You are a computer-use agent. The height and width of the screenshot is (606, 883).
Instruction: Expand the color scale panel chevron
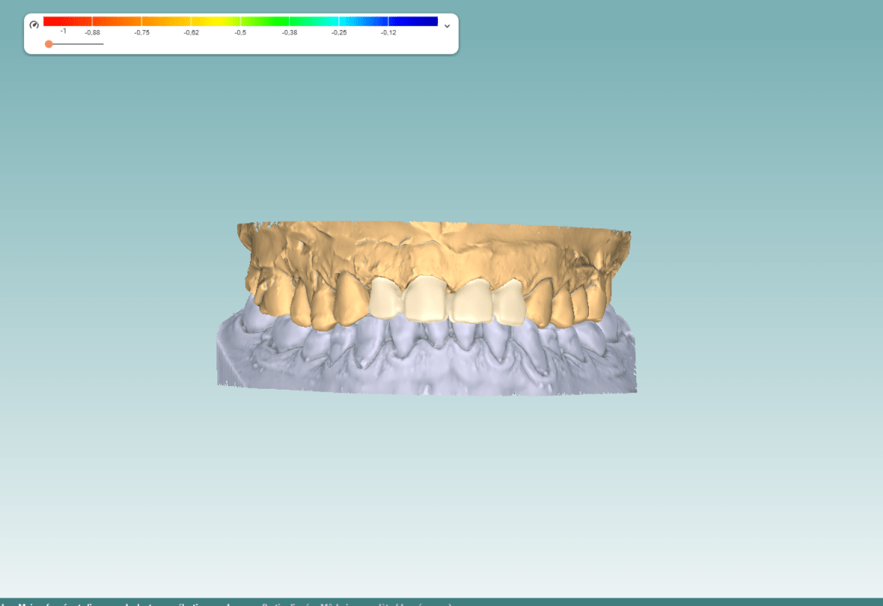pyautogui.click(x=447, y=26)
